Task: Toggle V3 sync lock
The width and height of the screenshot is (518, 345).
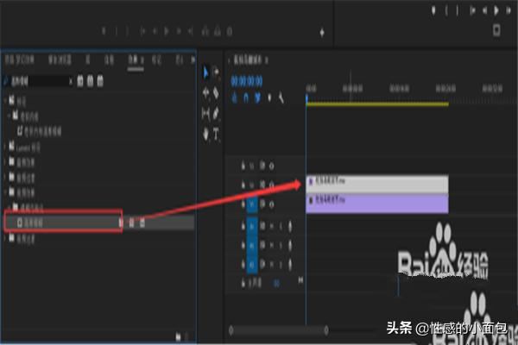Action: [x=262, y=165]
